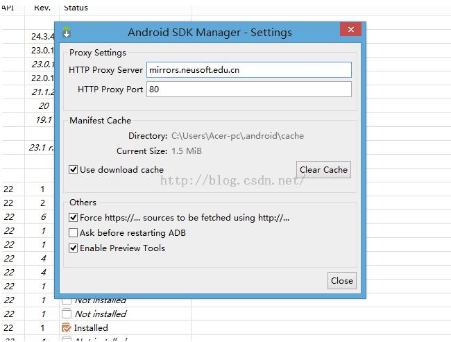Click revision 21.1.2 cell in SDK Manager
This screenshot has width=451, height=342.
click(x=42, y=92)
